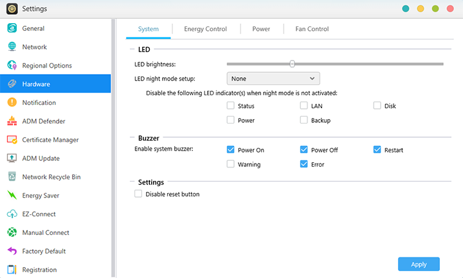Enable the Warning buzzer checkbox
Viewport: 463px width, 278px height.
pos(230,164)
